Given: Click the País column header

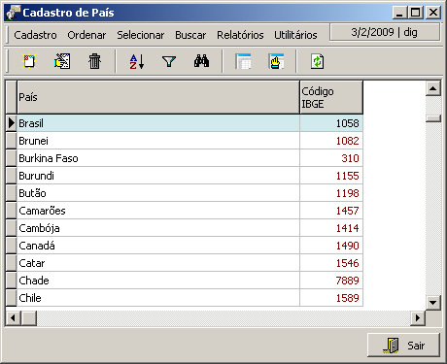Looking at the screenshot, I should click(158, 97).
